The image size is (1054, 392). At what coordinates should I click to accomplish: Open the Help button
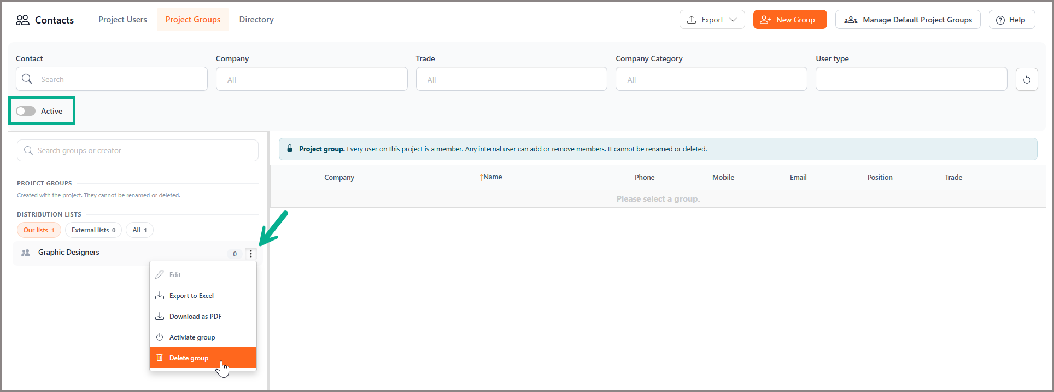pos(1012,20)
